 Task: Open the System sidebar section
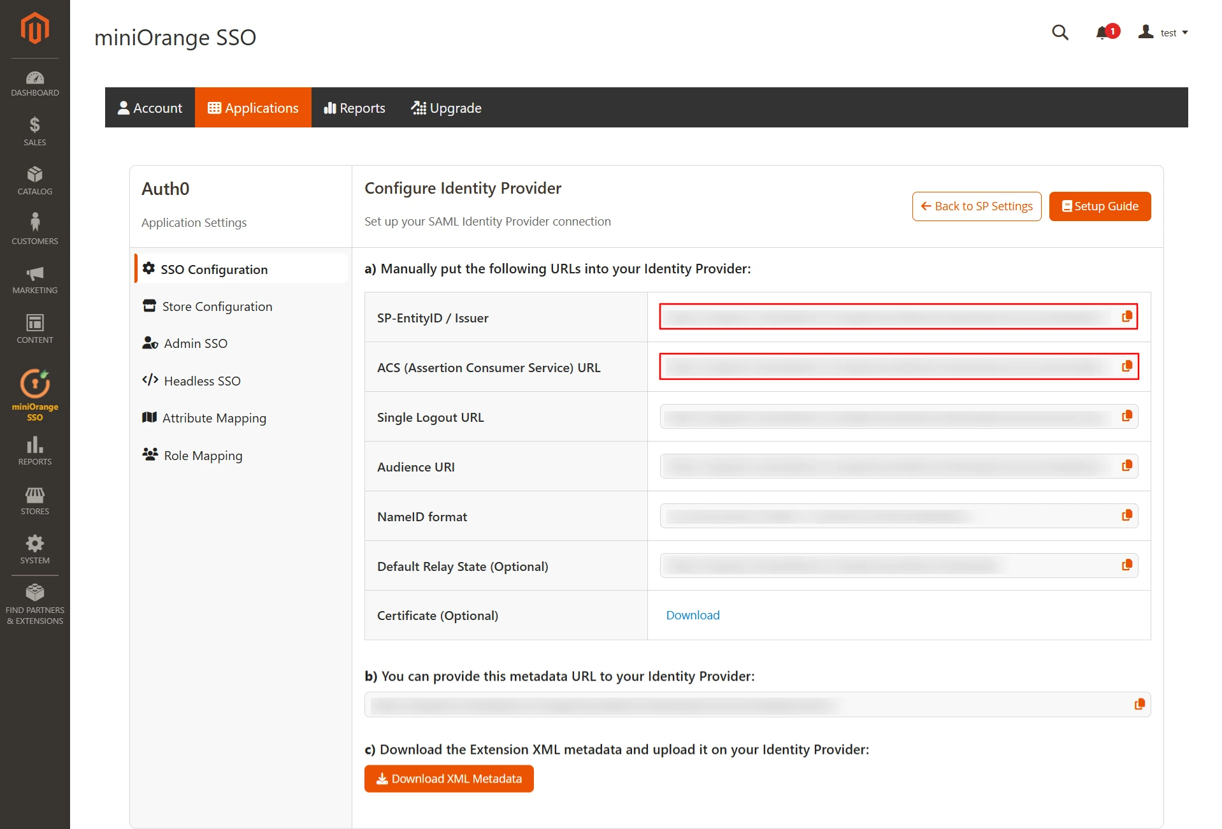(x=35, y=548)
